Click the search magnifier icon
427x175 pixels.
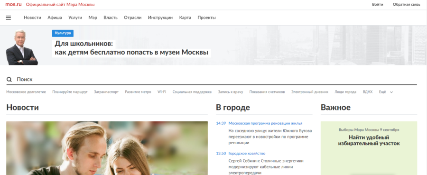coord(9,80)
